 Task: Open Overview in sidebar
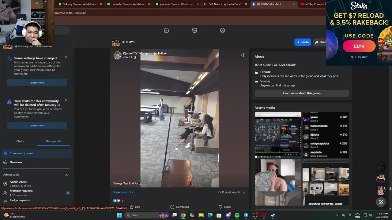pos(36,162)
